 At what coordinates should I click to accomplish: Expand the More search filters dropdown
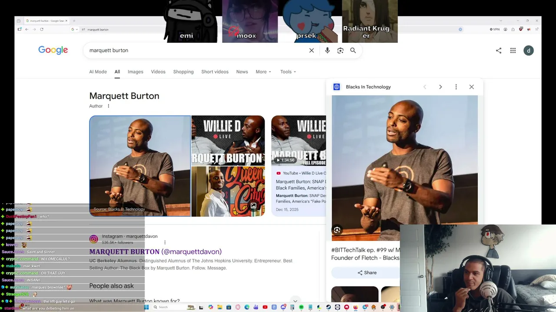click(263, 72)
